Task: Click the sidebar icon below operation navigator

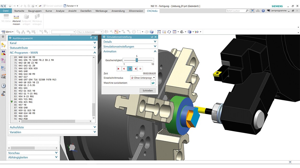Action: click(x=3, y=53)
